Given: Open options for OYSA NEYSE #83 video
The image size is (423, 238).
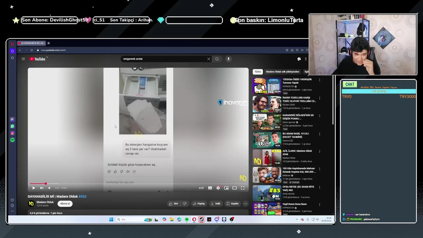Looking at the screenshot, I should pos(320,187).
